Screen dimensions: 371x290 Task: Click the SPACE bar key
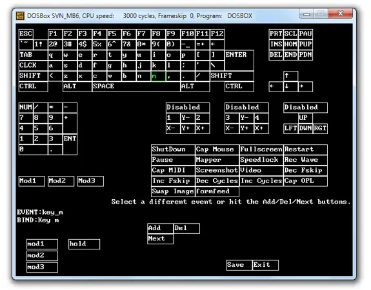[136, 86]
